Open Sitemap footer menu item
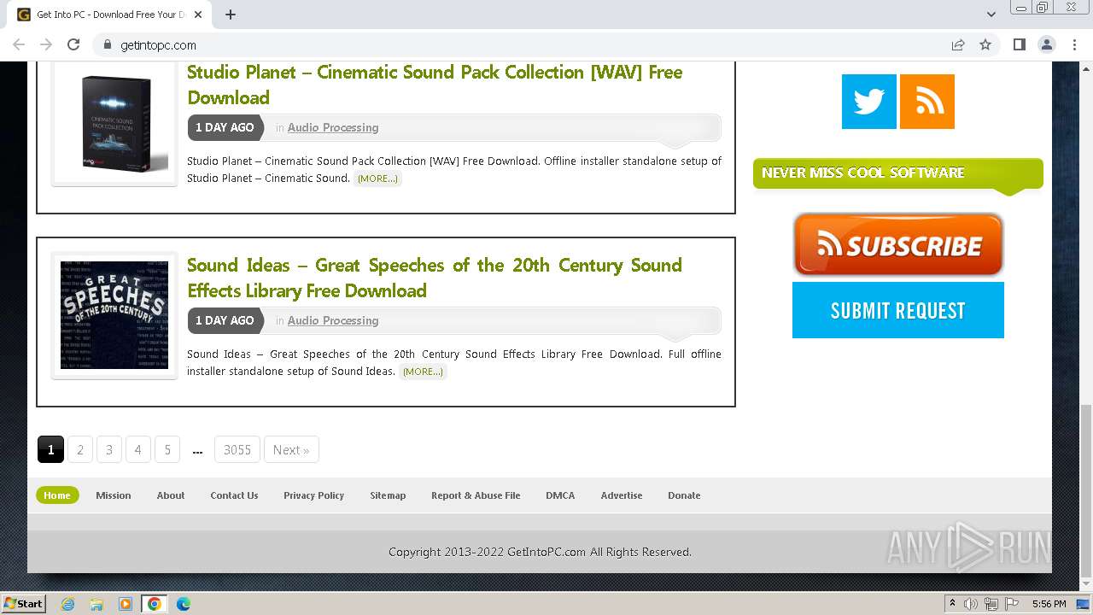The width and height of the screenshot is (1093, 615). click(x=388, y=495)
